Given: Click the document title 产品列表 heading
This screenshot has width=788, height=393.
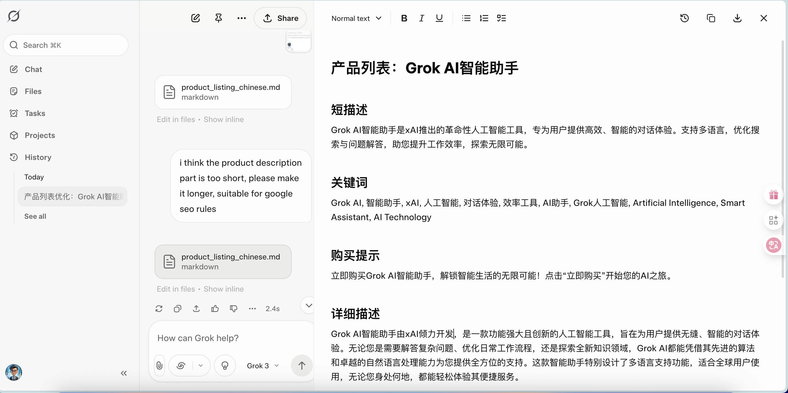Looking at the screenshot, I should [425, 68].
